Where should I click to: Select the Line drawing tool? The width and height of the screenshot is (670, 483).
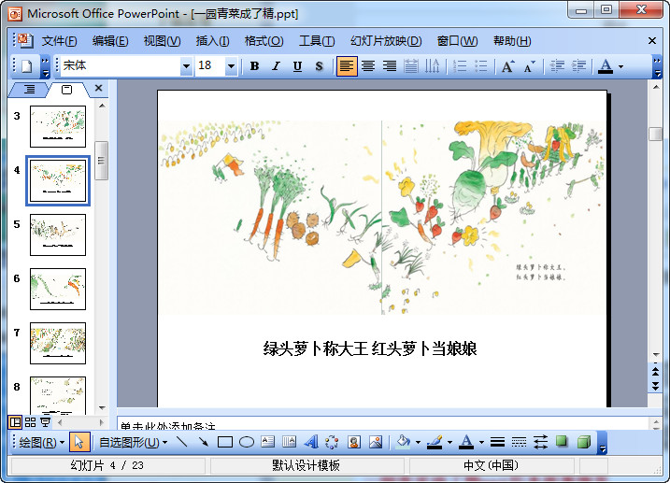coord(182,442)
